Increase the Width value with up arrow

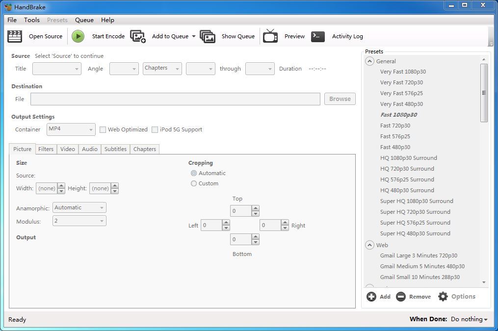[x=61, y=186]
